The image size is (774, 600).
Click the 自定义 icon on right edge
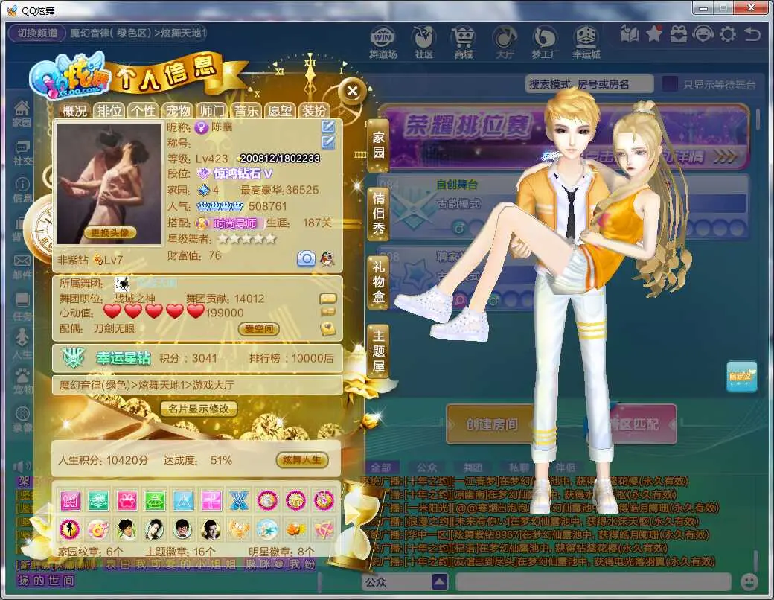click(x=742, y=376)
